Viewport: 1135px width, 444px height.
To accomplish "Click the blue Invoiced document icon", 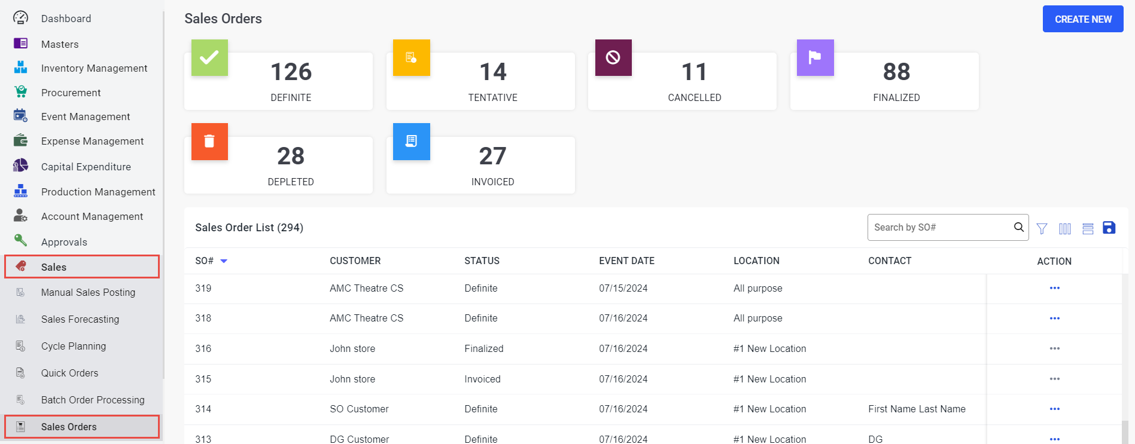I will click(412, 142).
